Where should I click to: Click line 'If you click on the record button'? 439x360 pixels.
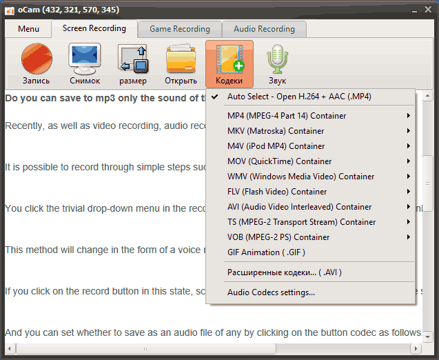coord(105,291)
